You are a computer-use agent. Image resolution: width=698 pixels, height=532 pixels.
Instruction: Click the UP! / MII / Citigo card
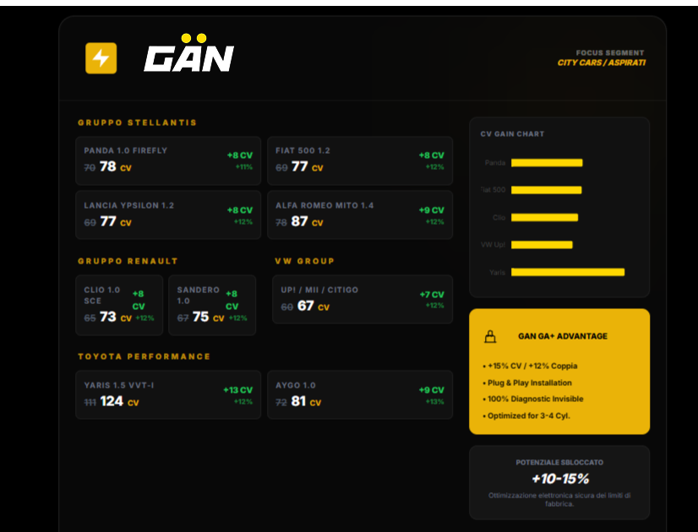tap(362, 299)
